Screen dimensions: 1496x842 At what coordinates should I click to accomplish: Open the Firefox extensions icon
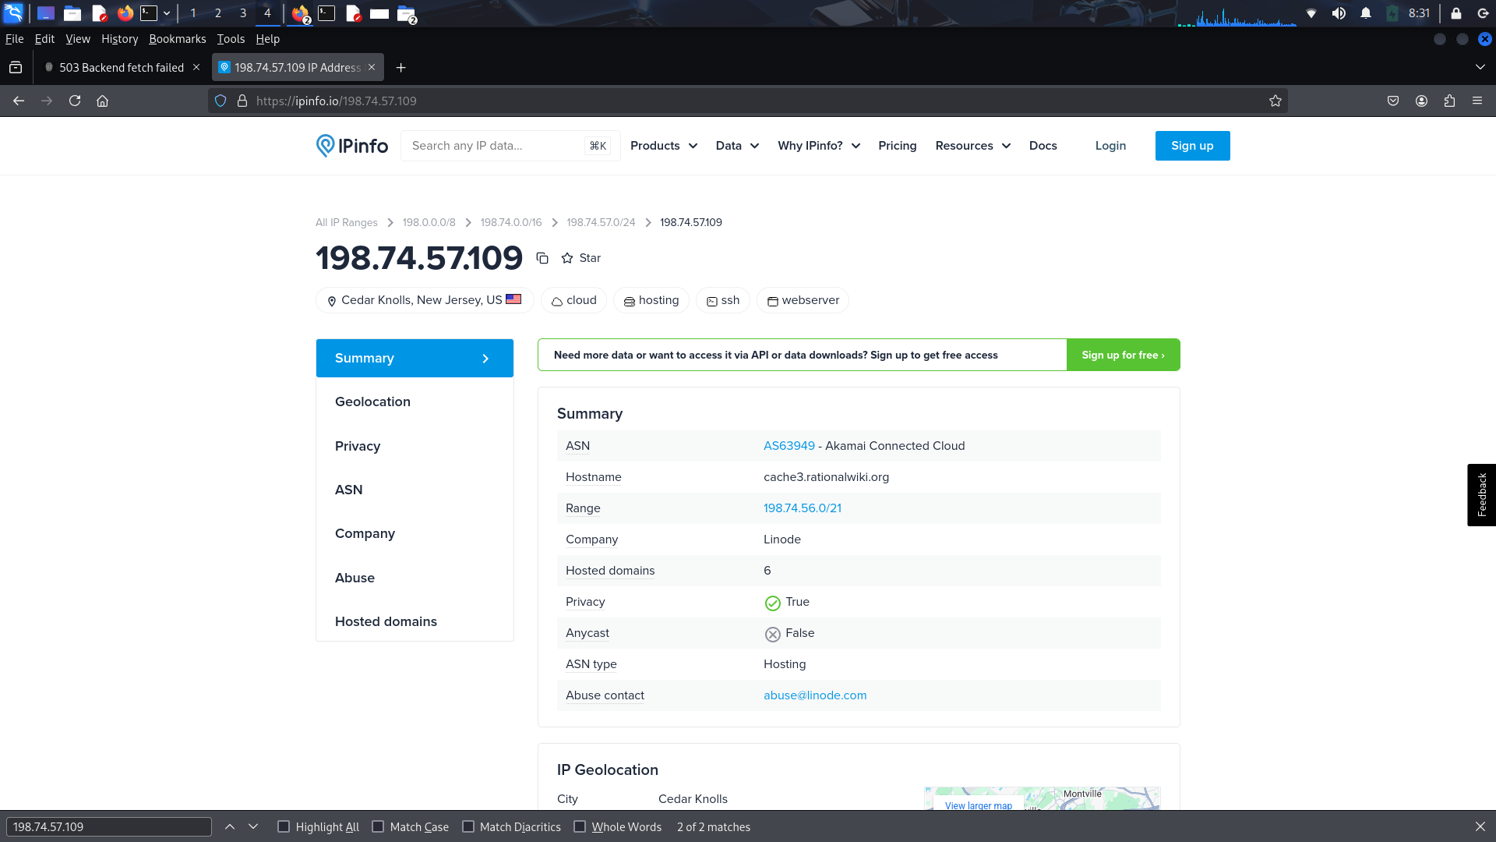coord(1449,101)
